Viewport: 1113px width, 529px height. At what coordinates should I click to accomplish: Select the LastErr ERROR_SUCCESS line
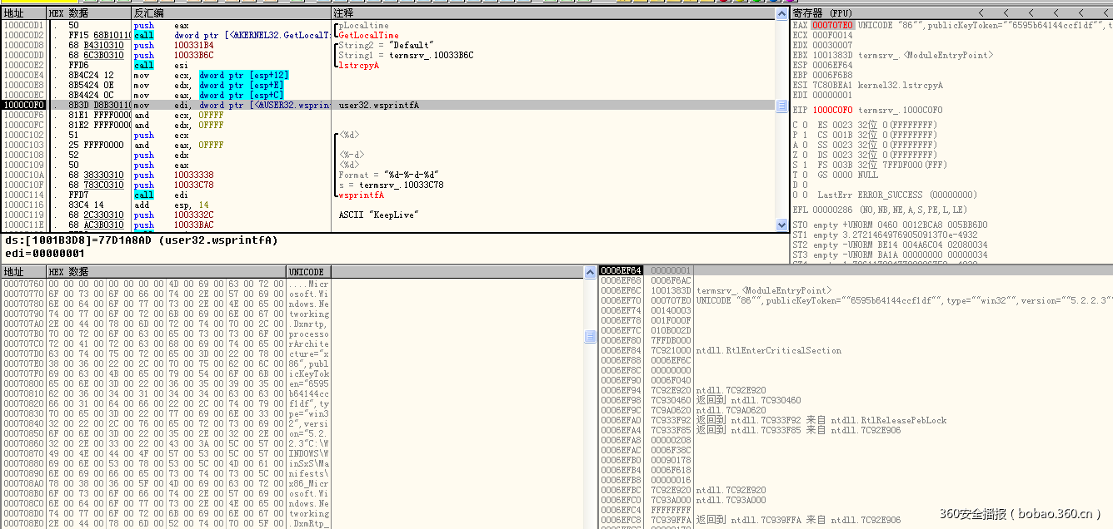pyautogui.click(x=883, y=195)
